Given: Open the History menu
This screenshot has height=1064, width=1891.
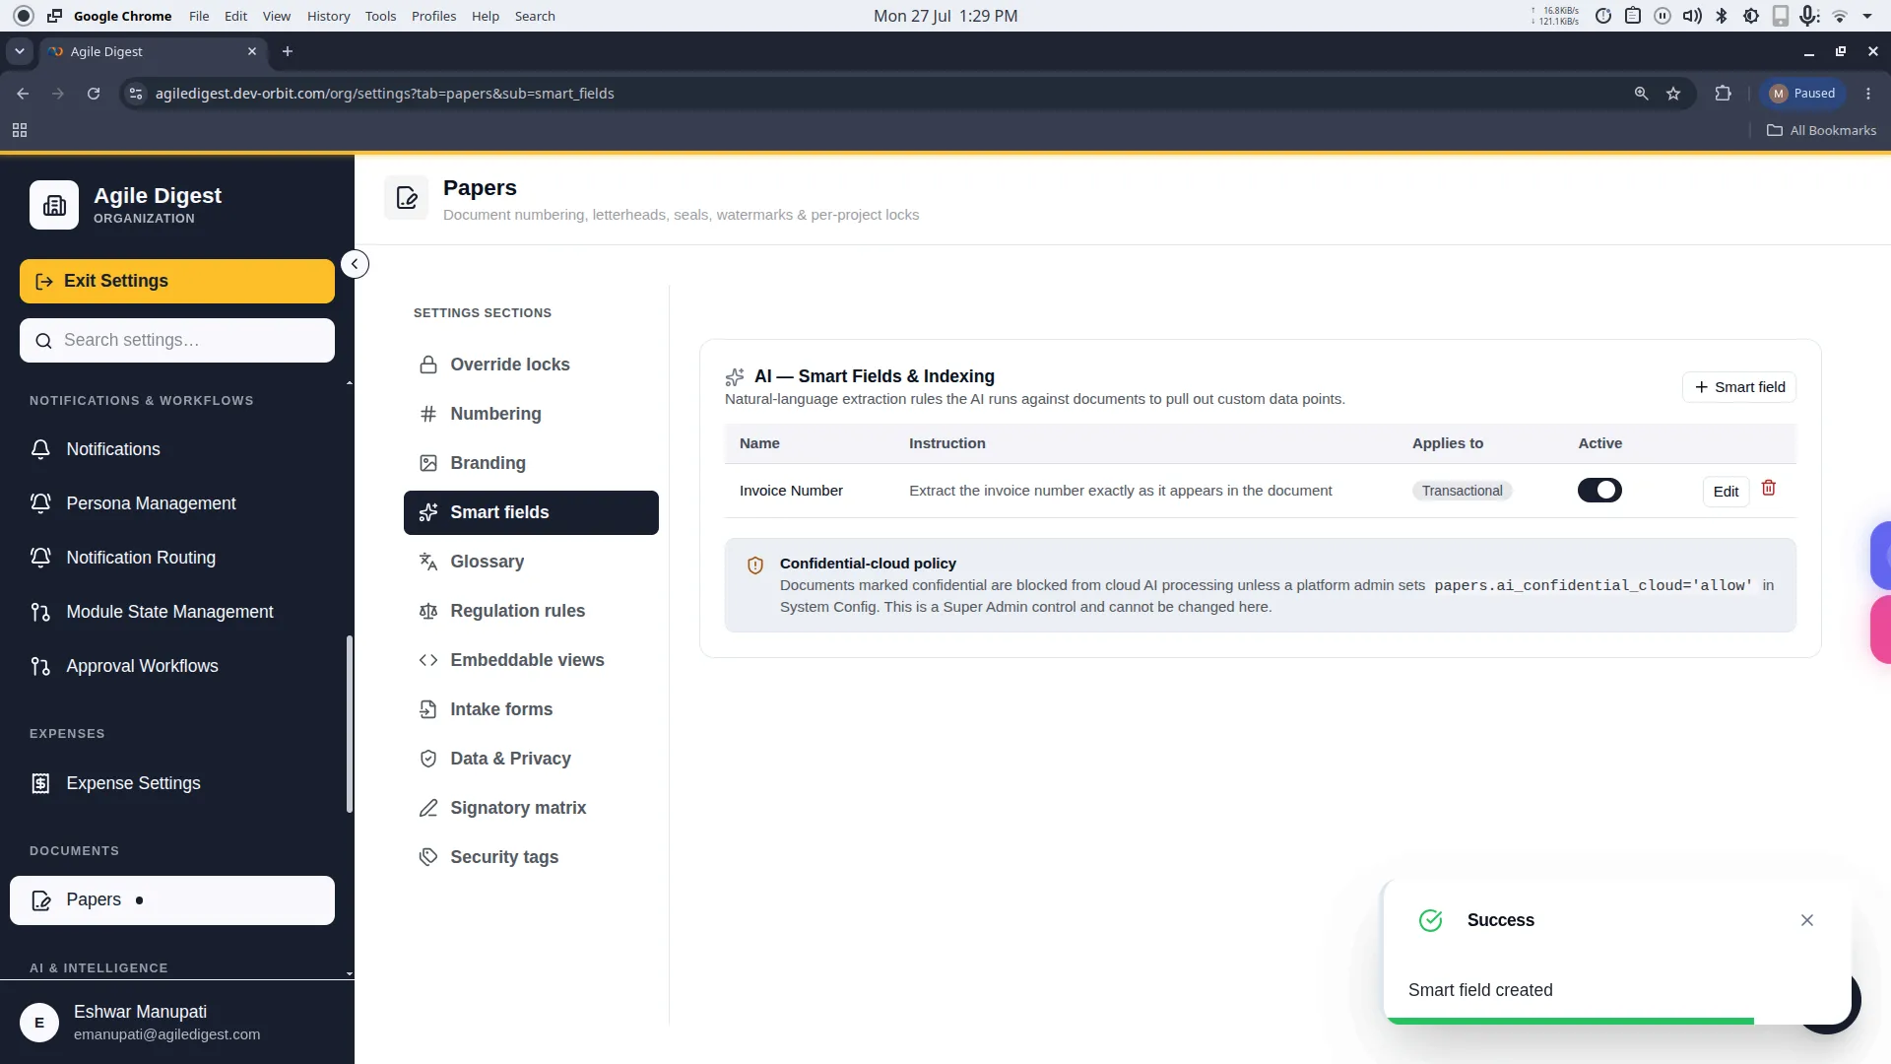Looking at the screenshot, I should tap(328, 16).
